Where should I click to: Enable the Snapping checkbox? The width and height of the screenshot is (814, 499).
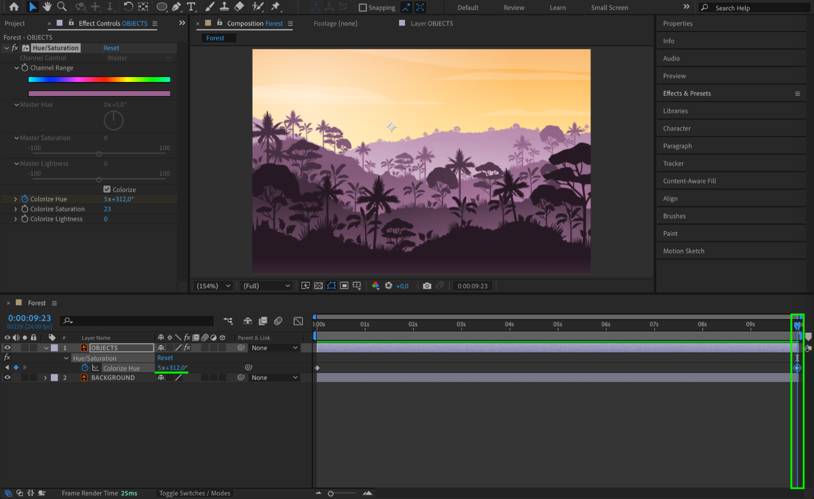pos(363,8)
